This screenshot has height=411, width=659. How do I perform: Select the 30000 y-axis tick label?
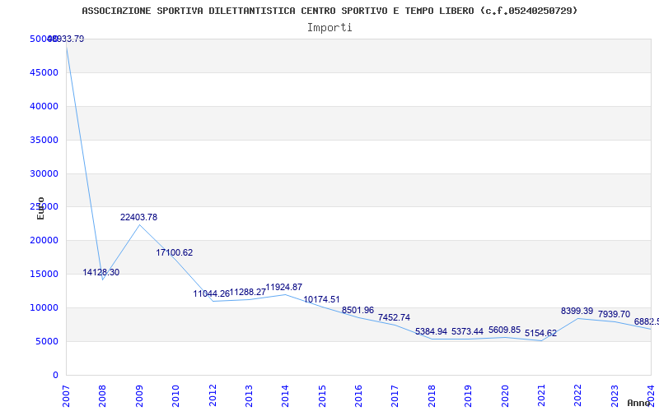pos(44,173)
